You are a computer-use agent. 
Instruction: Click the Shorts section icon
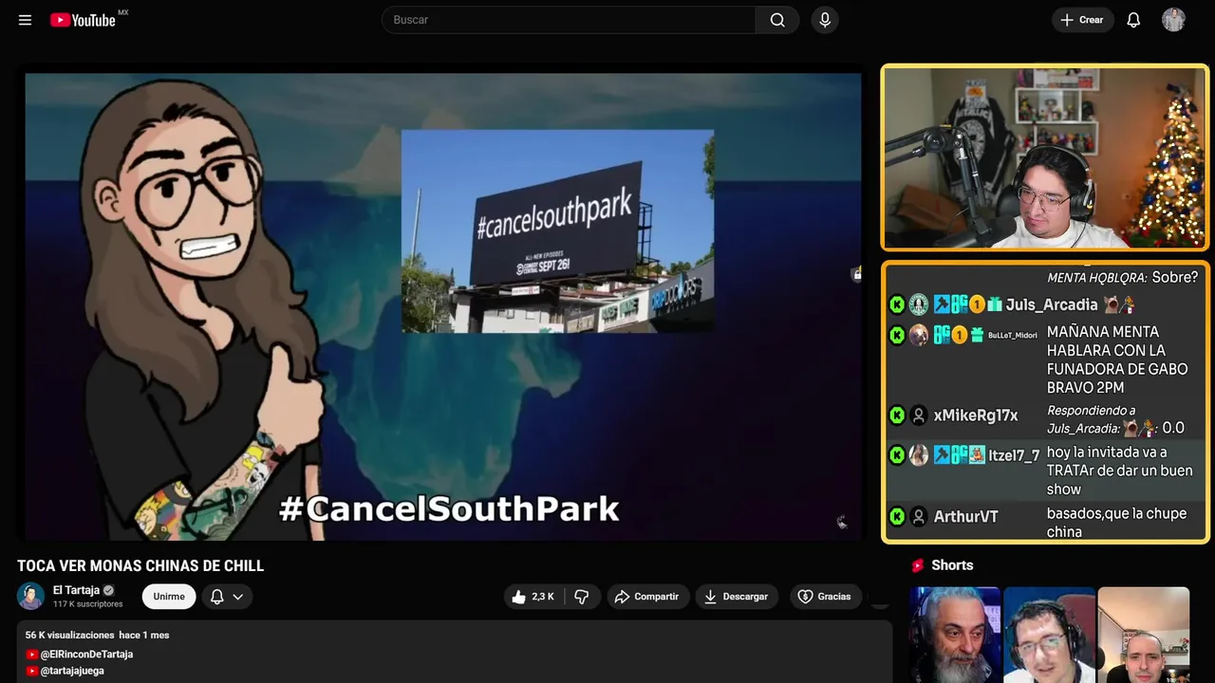pos(918,565)
